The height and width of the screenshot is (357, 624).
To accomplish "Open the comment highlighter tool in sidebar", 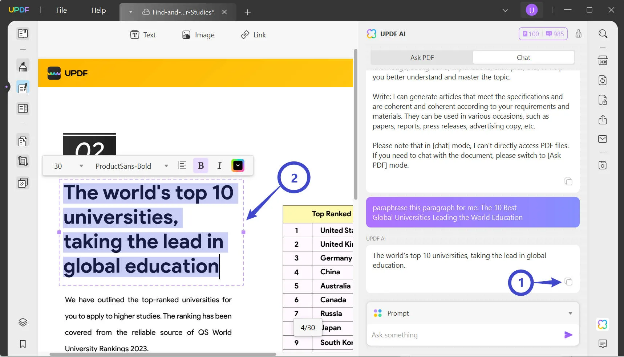I will (23, 66).
